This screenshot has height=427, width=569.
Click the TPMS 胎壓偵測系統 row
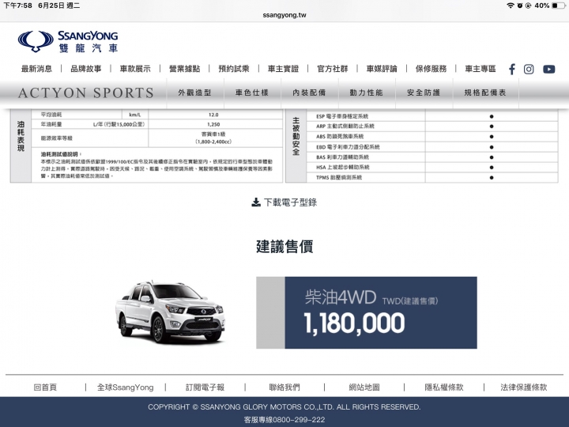[432, 178]
